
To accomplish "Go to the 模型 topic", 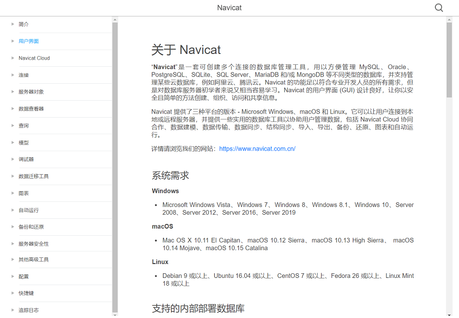I will pyautogui.click(x=24, y=143).
